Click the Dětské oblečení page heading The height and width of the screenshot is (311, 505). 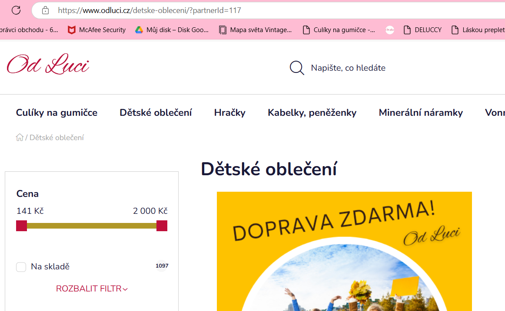pyautogui.click(x=269, y=169)
